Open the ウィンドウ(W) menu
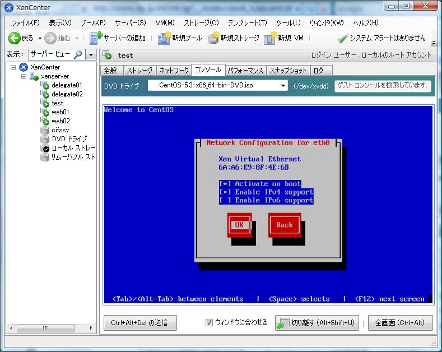Viewport: 442px width, 352px height. pos(327,23)
